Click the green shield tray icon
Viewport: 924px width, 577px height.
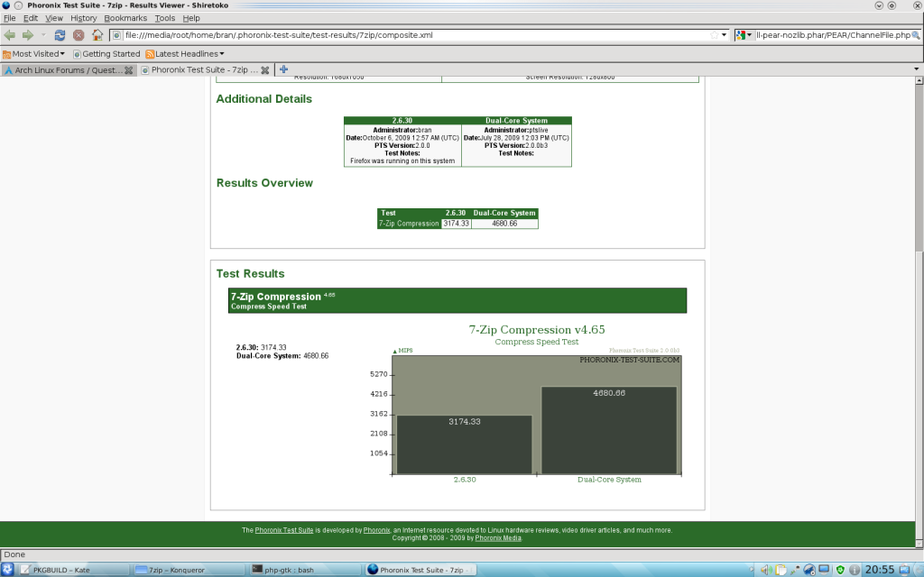pos(840,570)
